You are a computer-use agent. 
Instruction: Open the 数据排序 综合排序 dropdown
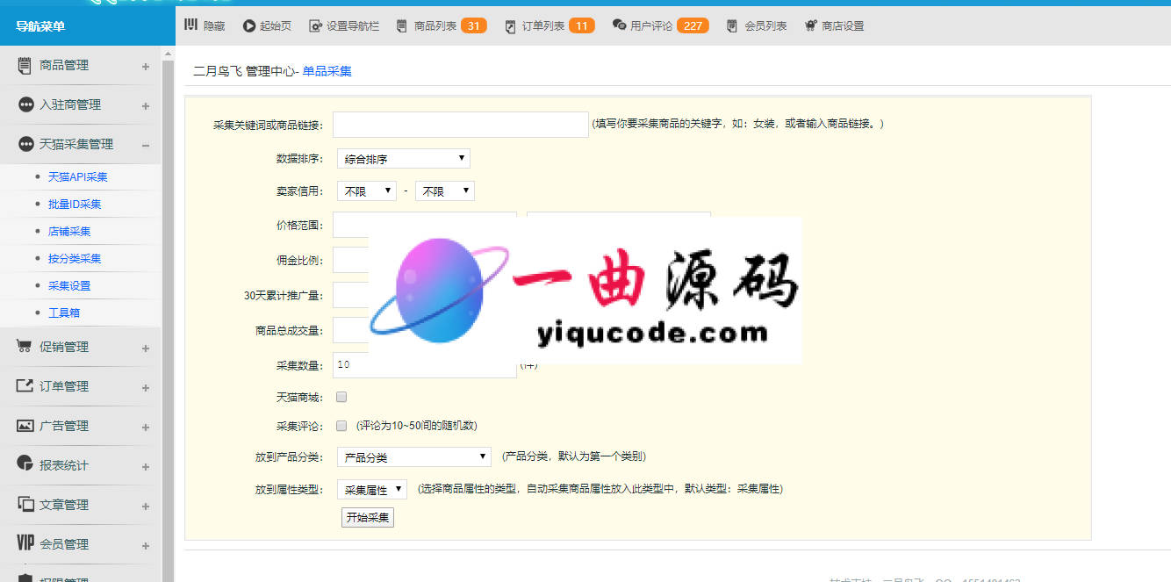(x=404, y=159)
